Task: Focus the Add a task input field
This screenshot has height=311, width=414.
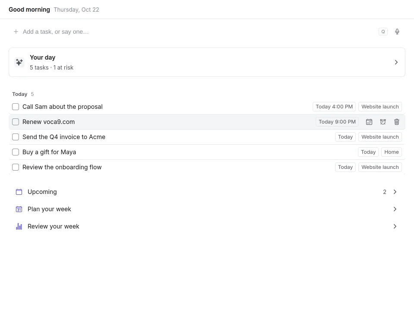Action: [198, 32]
